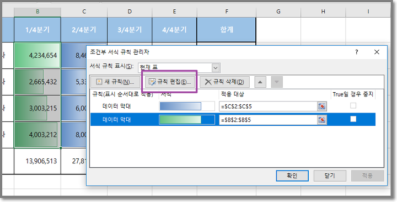This screenshot has height=202, width=397.
Task: Click the 1/4분기 header cell
Action: 37,30
